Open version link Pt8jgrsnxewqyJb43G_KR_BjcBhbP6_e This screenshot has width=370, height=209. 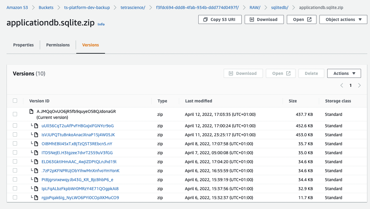click(x=77, y=180)
